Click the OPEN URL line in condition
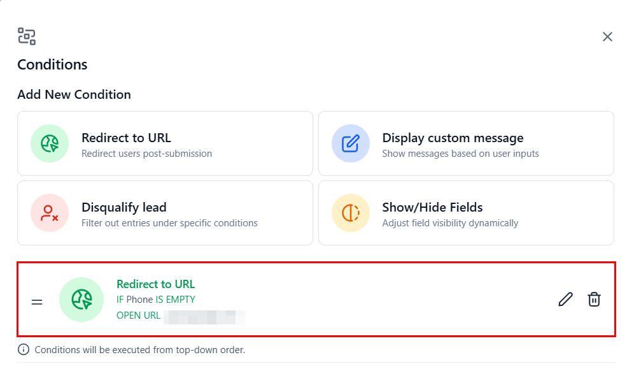627x392 pixels. (x=138, y=316)
